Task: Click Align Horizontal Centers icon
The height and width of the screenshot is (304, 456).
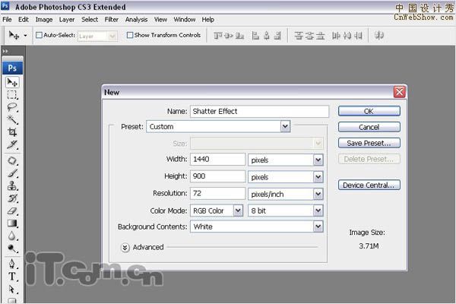Action: tap(267, 36)
